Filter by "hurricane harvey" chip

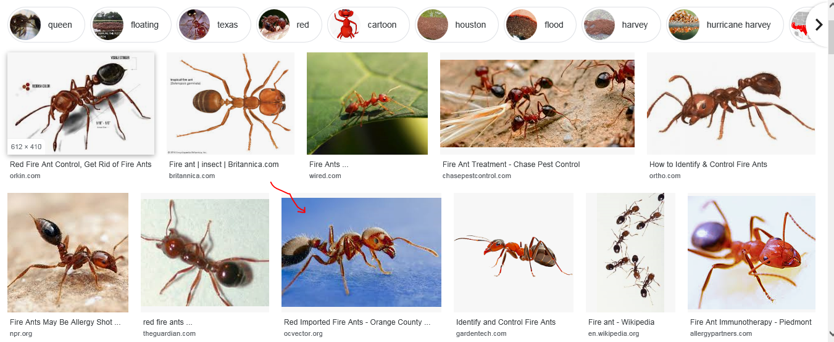coord(725,25)
